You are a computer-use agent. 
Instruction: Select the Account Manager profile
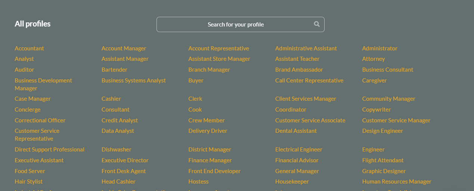(124, 48)
